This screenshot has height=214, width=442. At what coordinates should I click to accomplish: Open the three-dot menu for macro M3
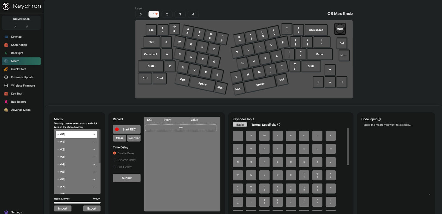coord(94,157)
